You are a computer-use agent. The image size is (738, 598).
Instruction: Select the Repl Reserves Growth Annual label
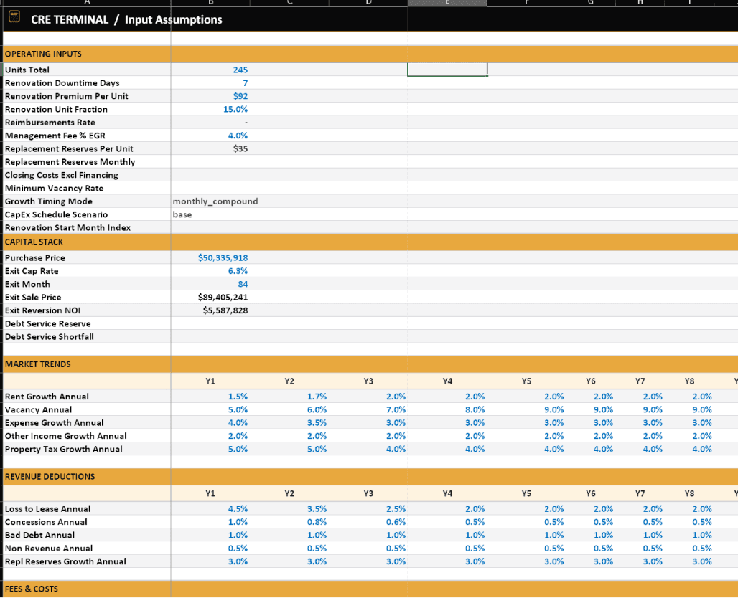(65, 561)
